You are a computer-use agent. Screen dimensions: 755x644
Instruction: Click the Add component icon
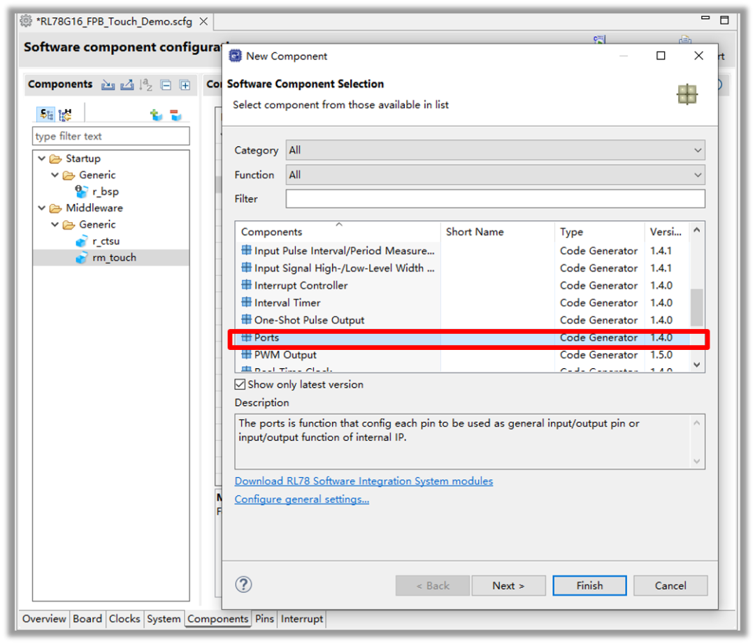pyautogui.click(x=156, y=115)
